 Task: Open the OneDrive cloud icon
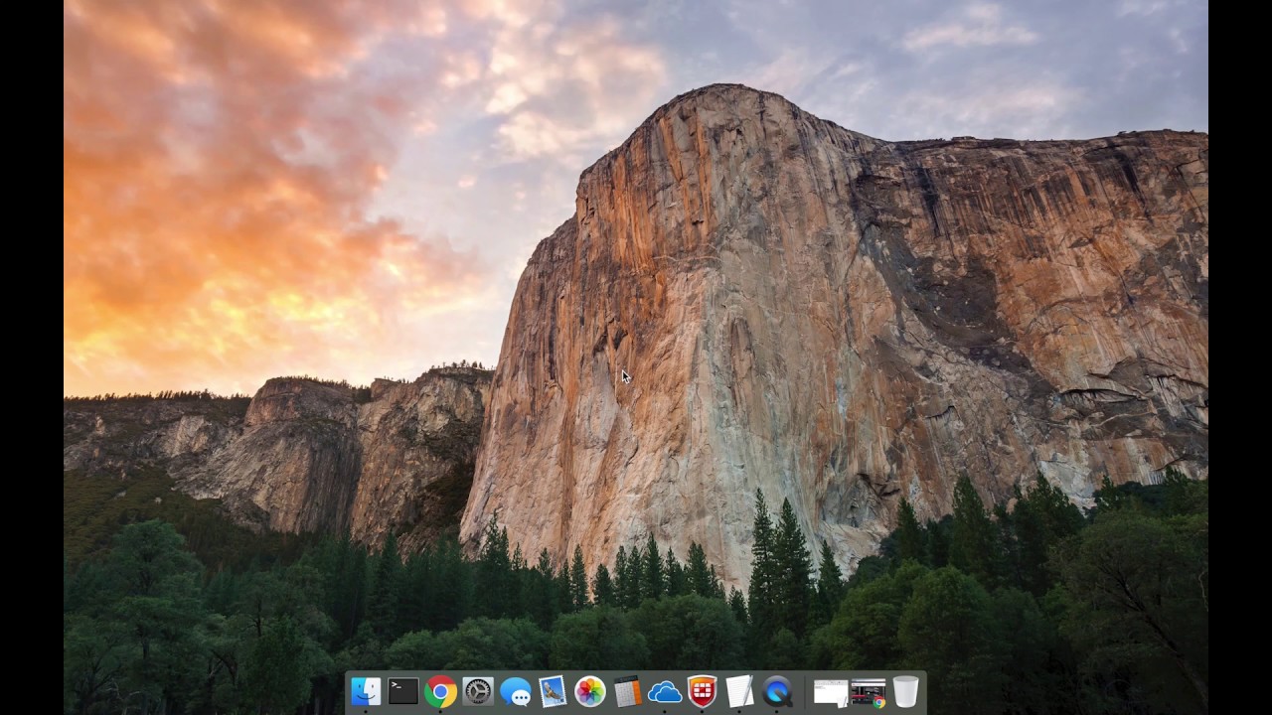[665, 692]
